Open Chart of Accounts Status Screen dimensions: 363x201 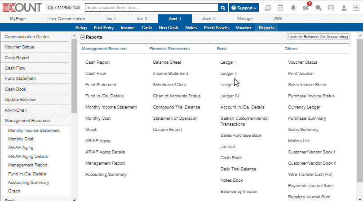pos(177,96)
